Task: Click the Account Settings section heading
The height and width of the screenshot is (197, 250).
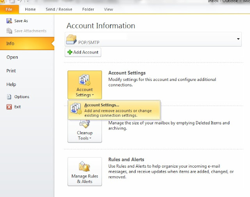Action: click(x=127, y=73)
